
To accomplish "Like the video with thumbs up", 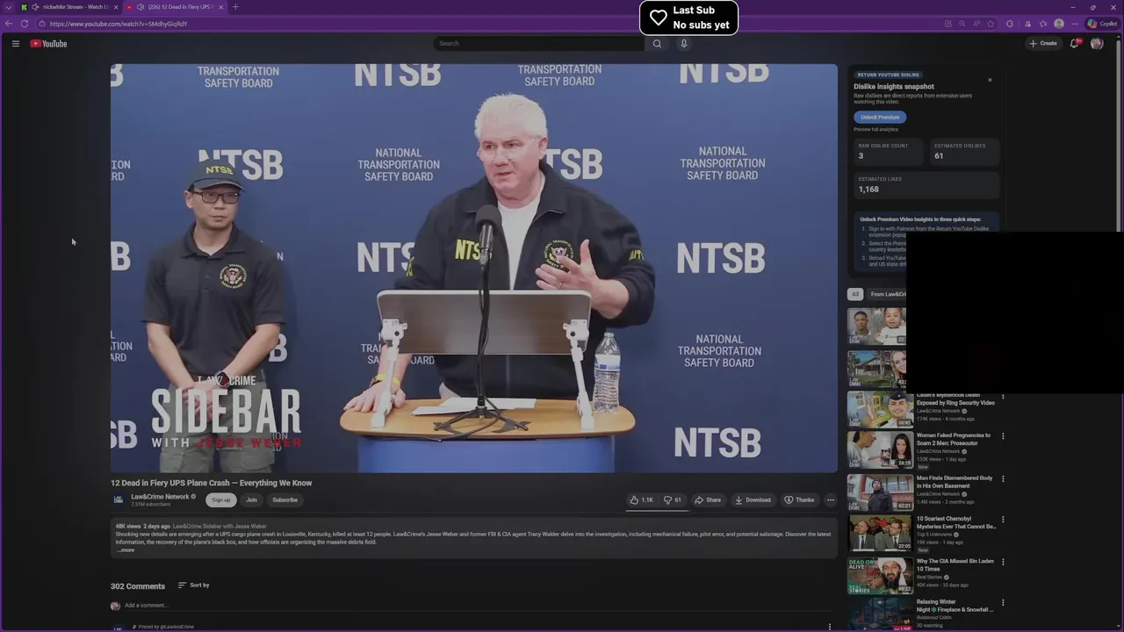I will coord(641,500).
